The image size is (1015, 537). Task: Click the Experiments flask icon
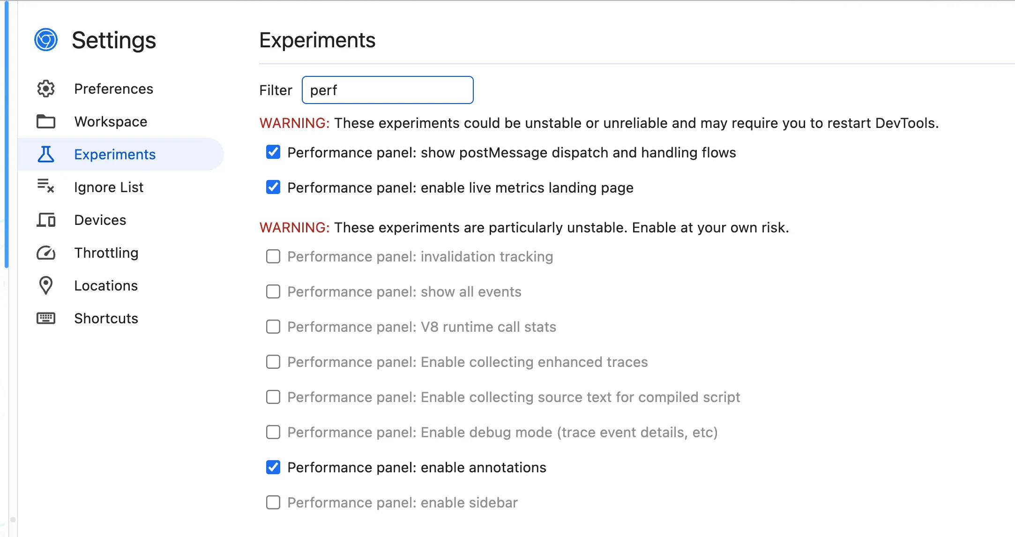coord(46,154)
